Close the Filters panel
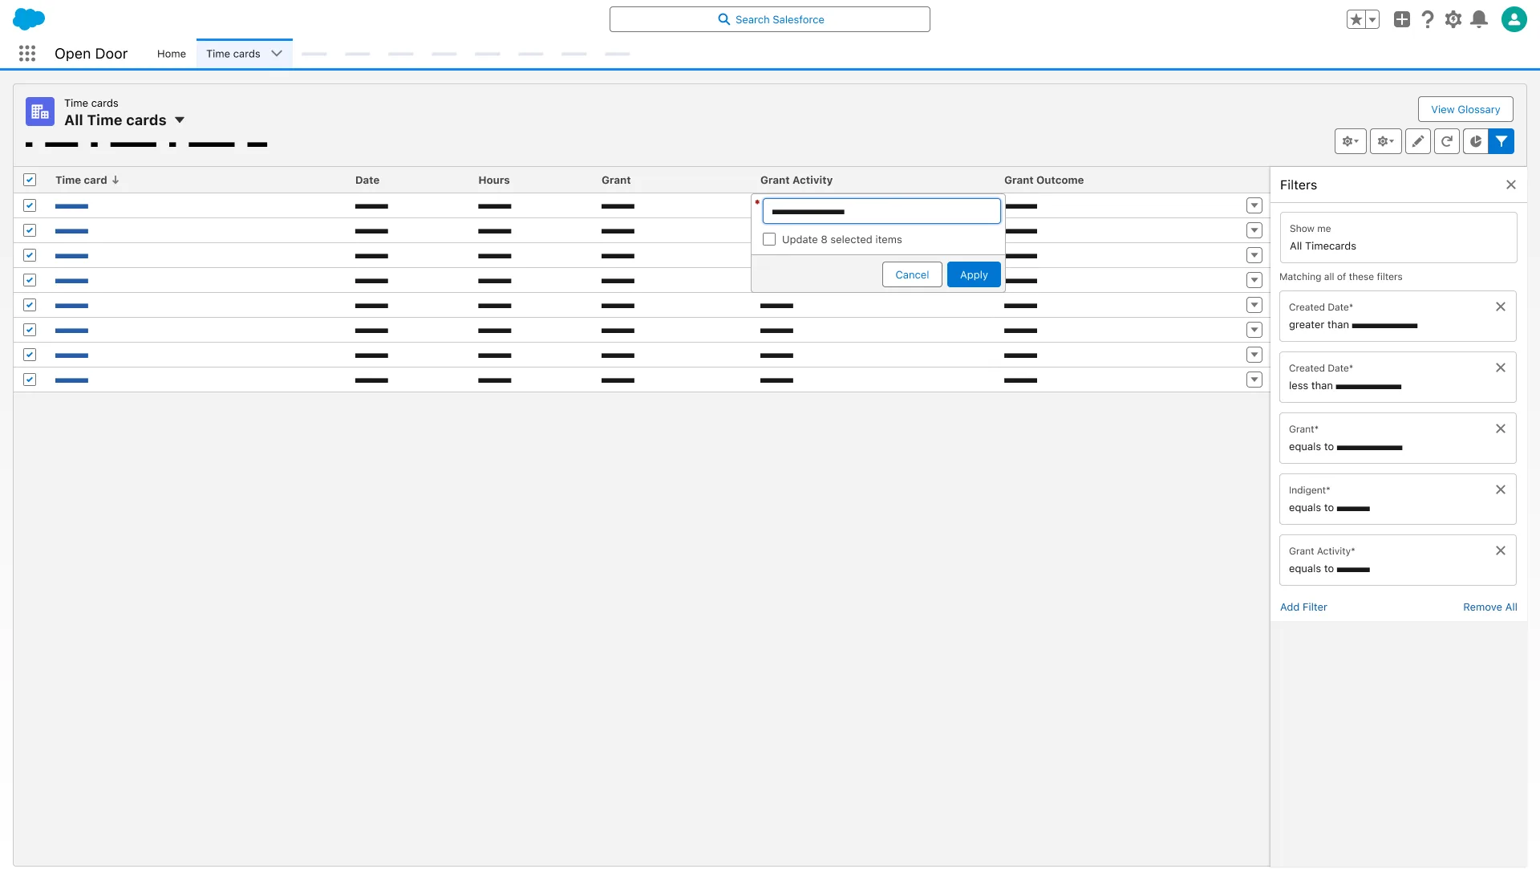Viewport: 1540px width, 869px height. point(1511,185)
